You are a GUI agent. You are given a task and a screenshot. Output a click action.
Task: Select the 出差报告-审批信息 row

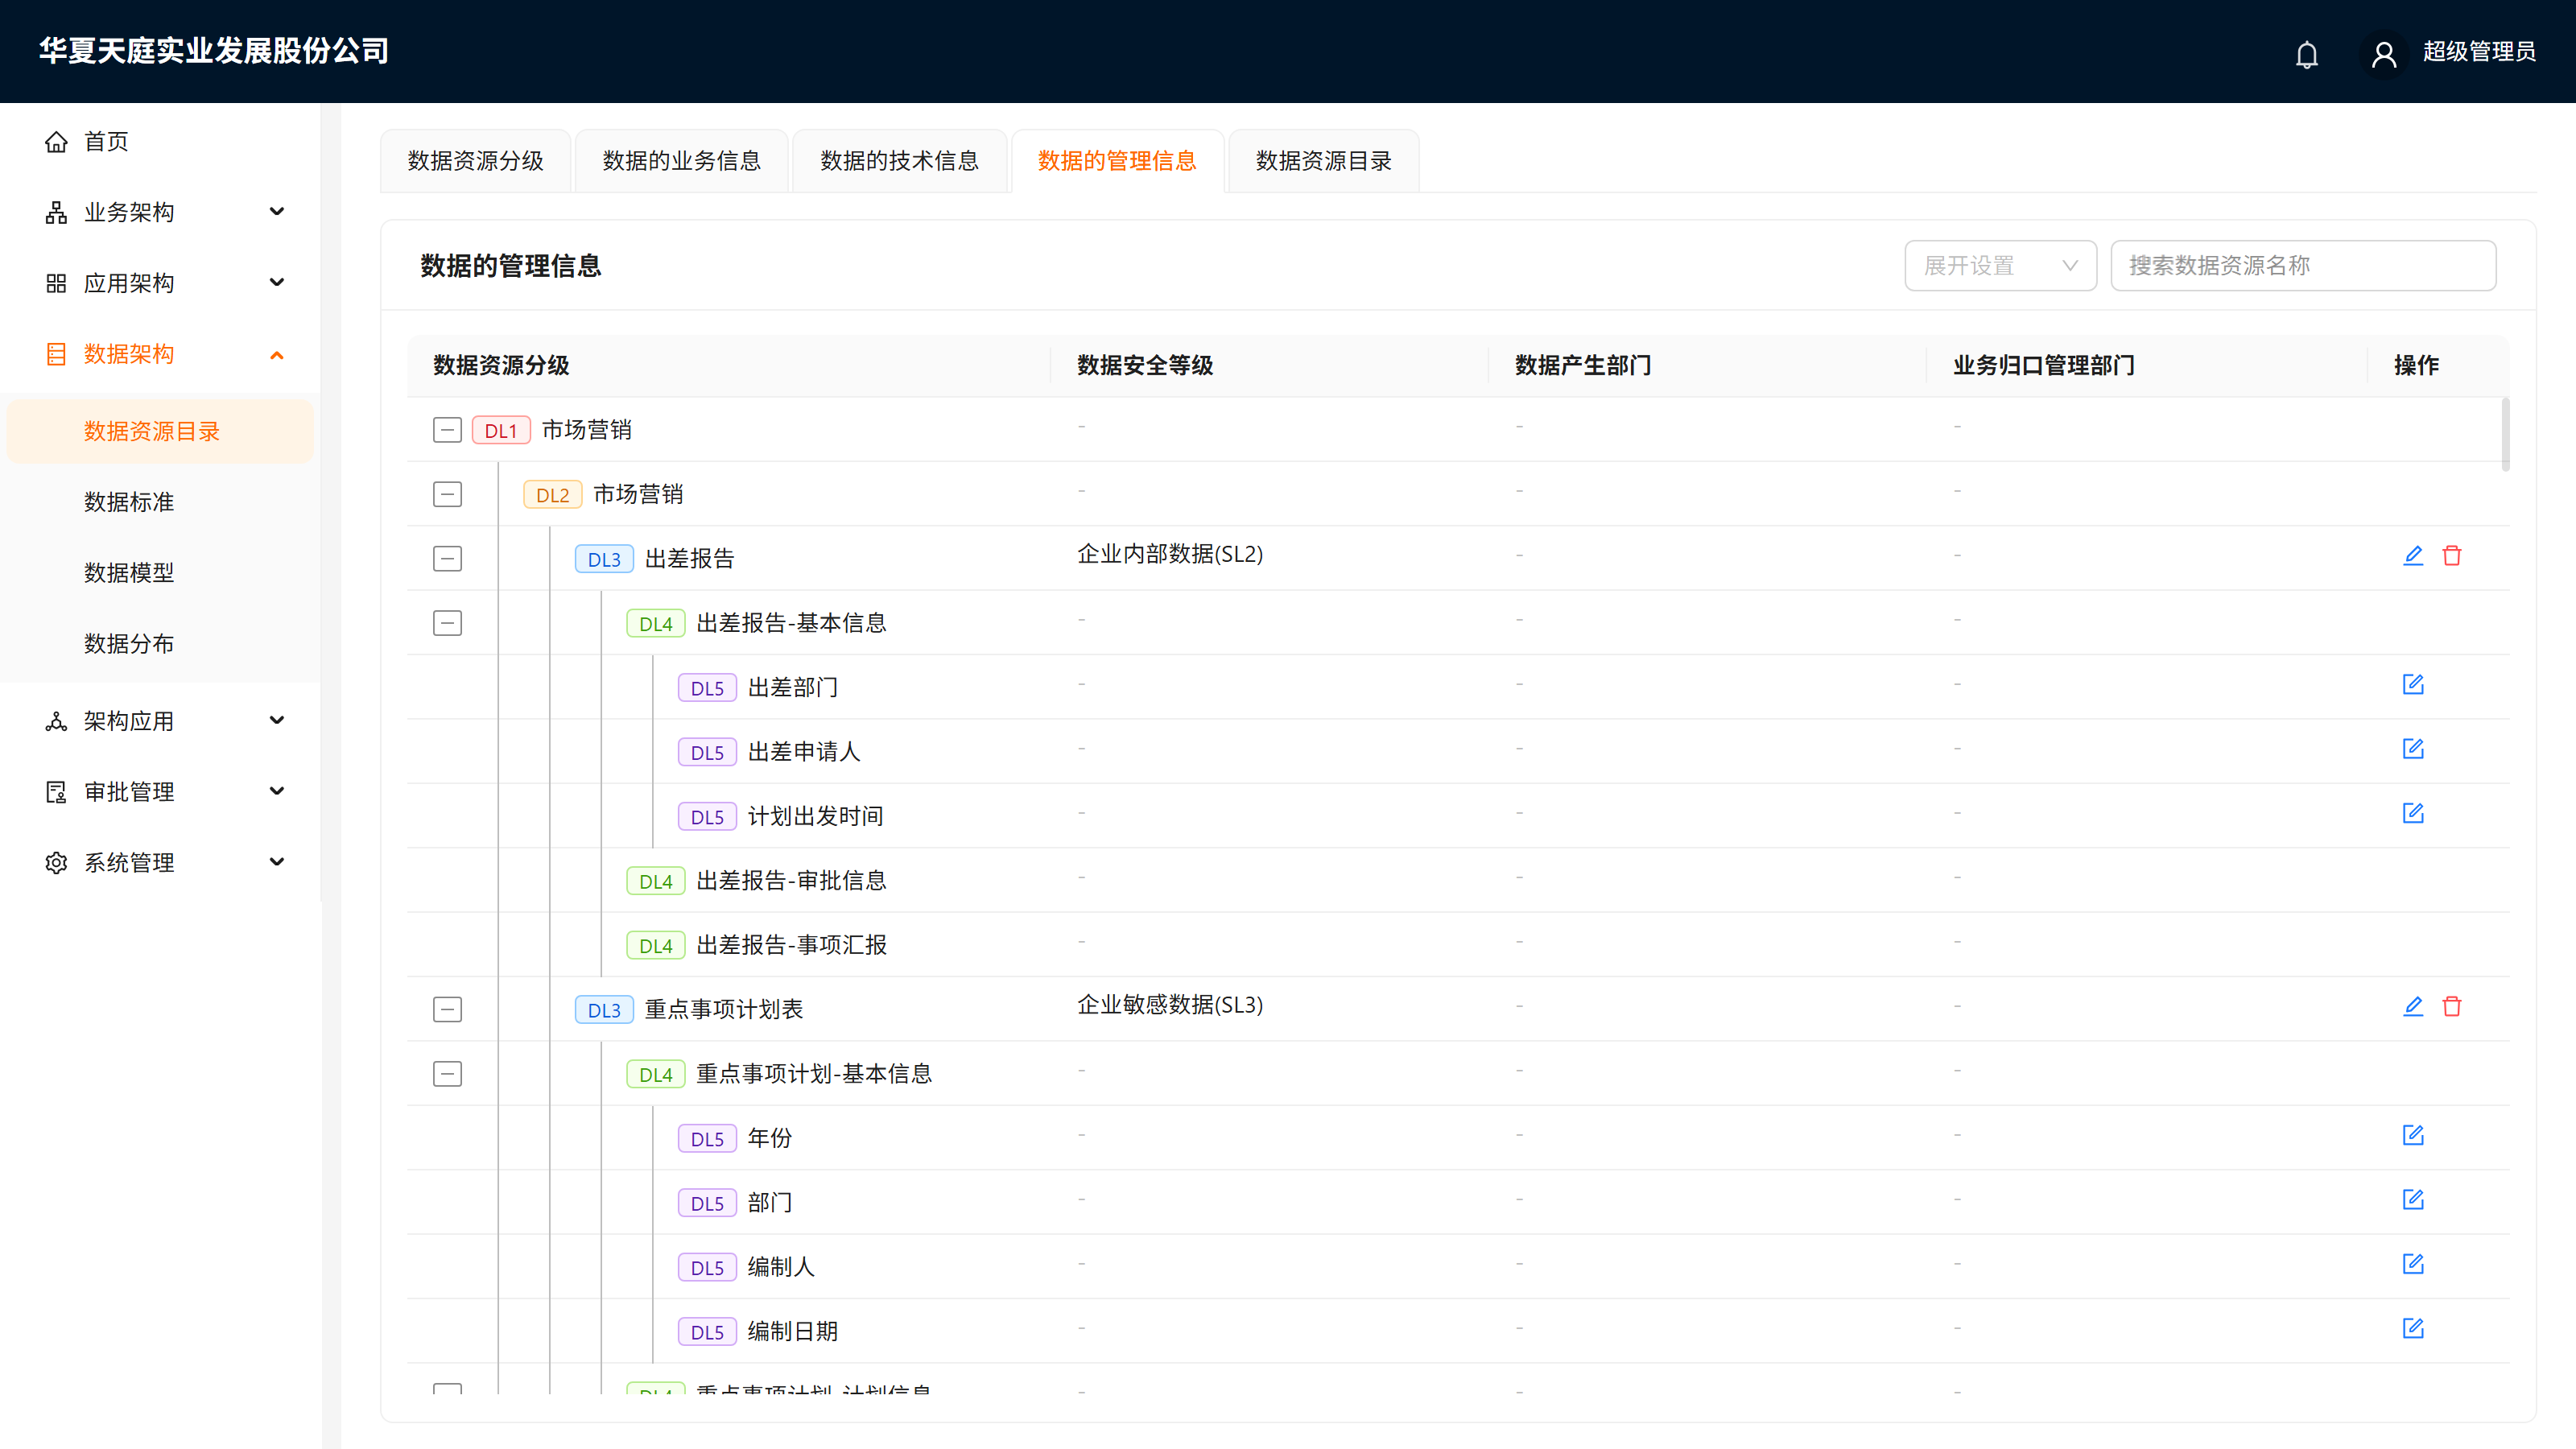1458,880
